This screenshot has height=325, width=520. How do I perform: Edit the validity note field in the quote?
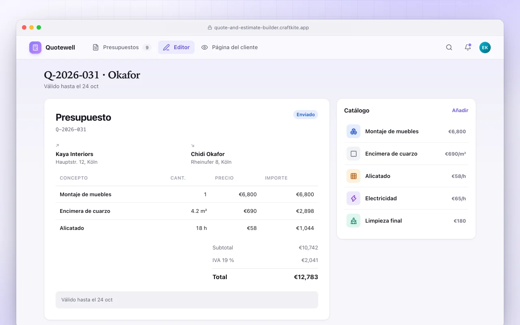187,300
